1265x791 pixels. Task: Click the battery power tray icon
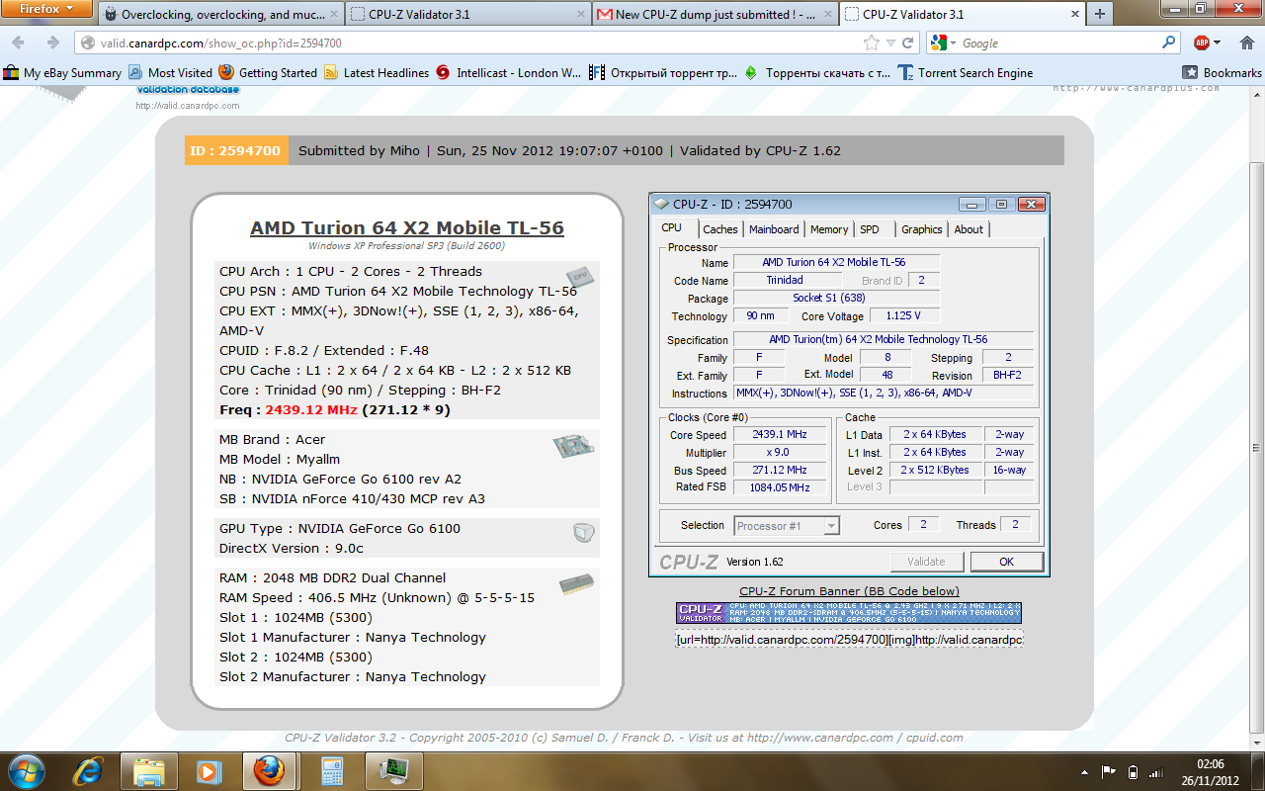point(1133,772)
